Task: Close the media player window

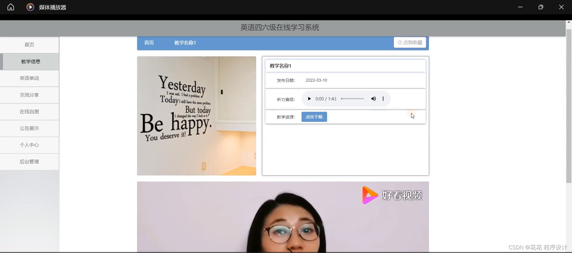Action: (561, 7)
